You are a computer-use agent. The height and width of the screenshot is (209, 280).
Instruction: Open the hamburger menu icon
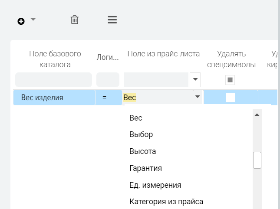tap(112, 20)
